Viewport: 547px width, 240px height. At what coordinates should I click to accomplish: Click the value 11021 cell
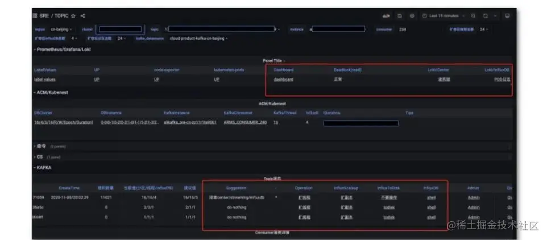pos(106,197)
